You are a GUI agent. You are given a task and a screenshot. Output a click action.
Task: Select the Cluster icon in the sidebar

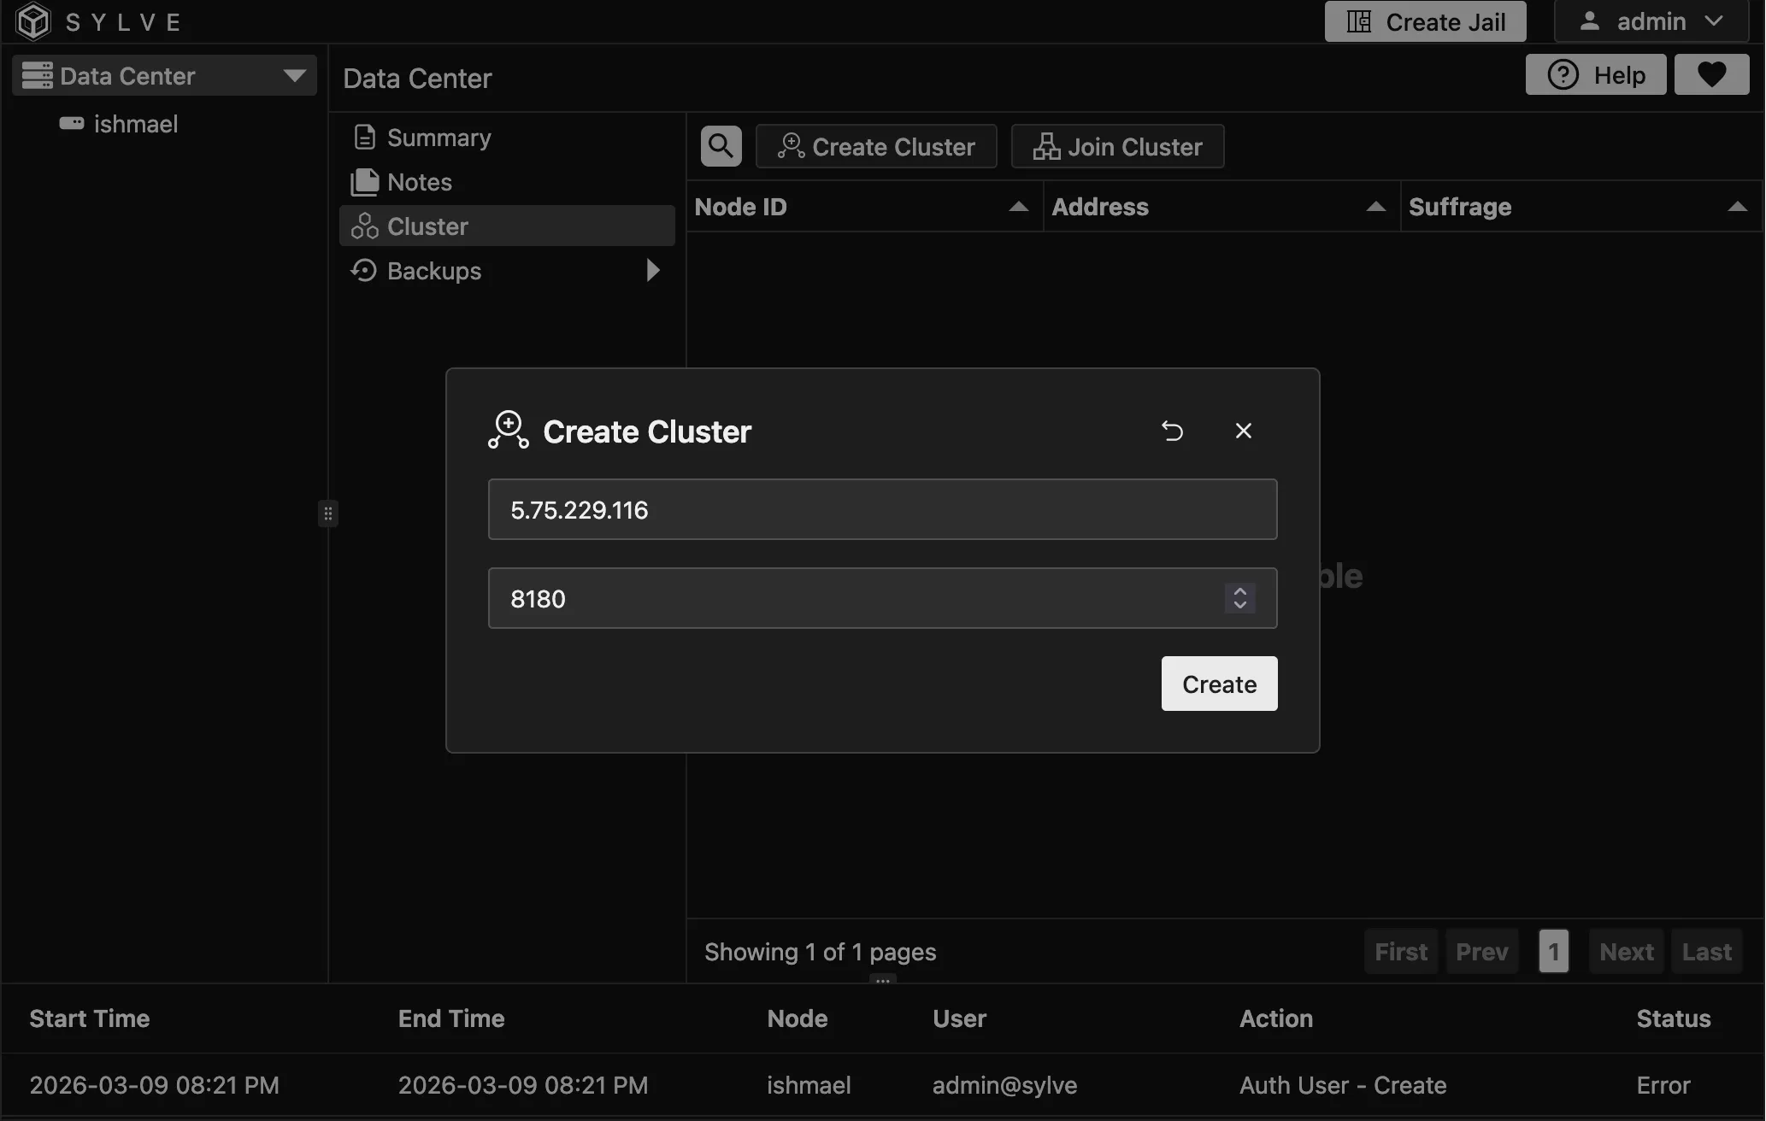pos(365,226)
